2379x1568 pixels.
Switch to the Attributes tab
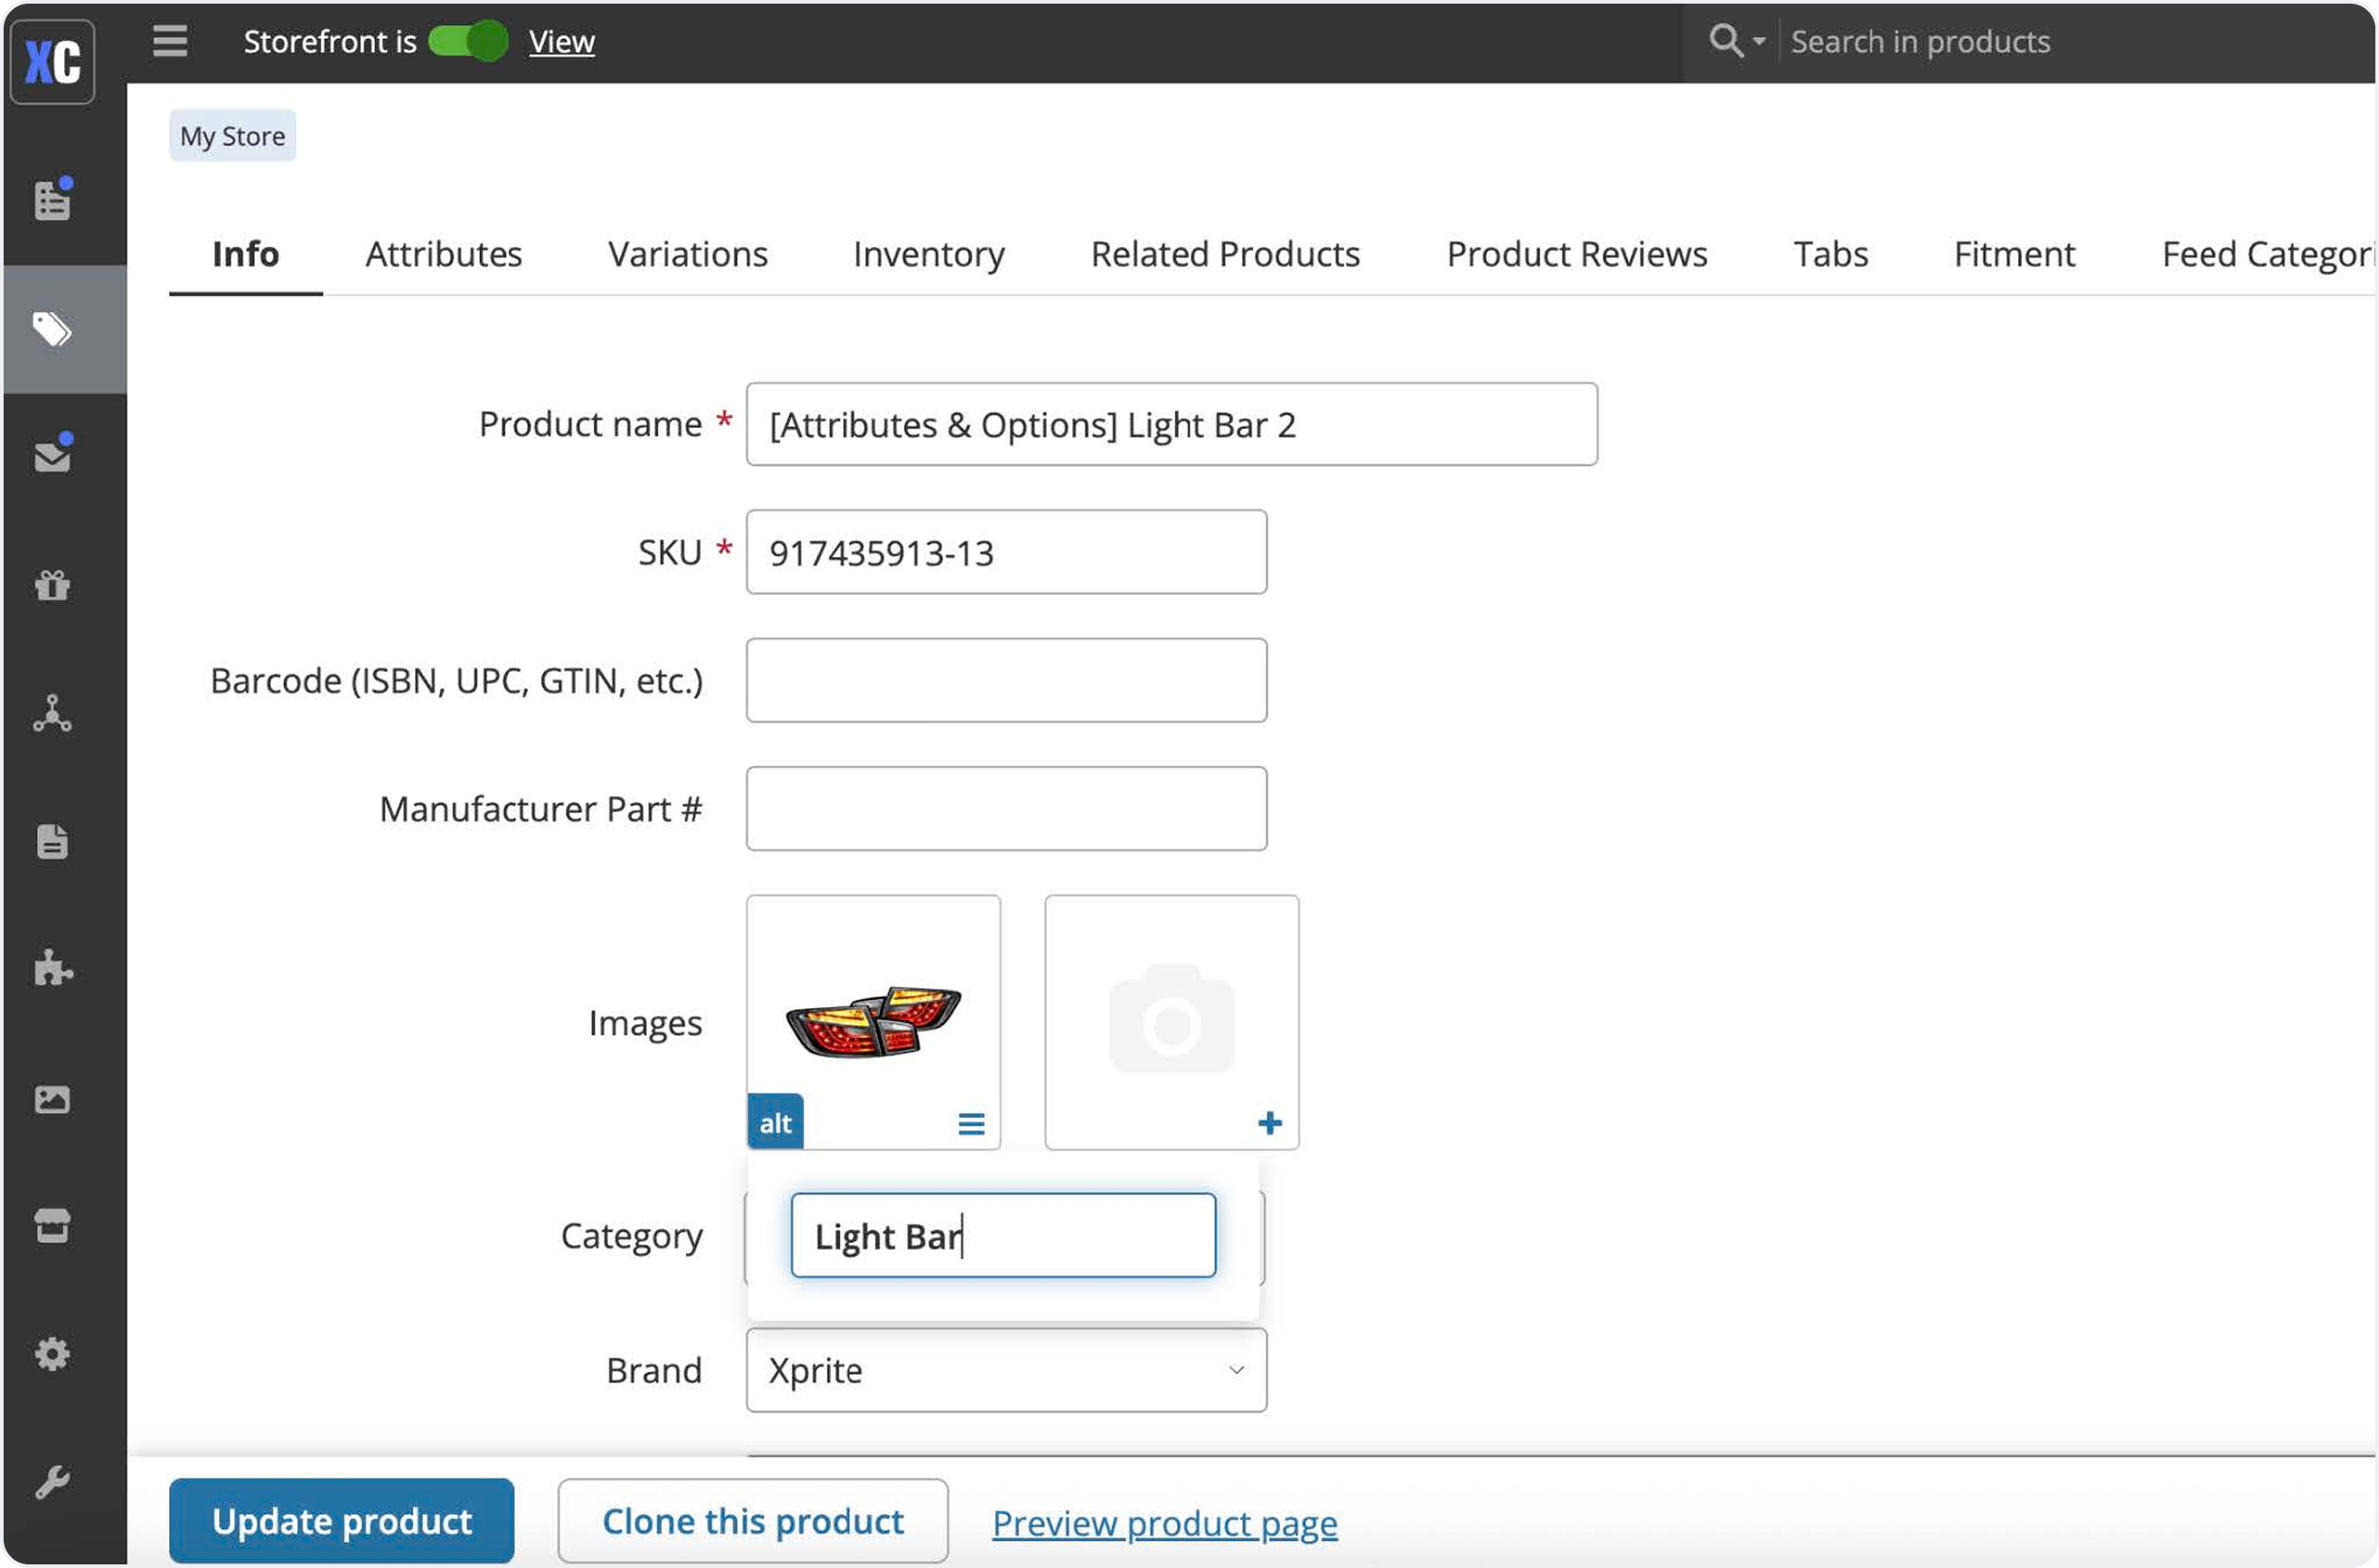pos(443,254)
